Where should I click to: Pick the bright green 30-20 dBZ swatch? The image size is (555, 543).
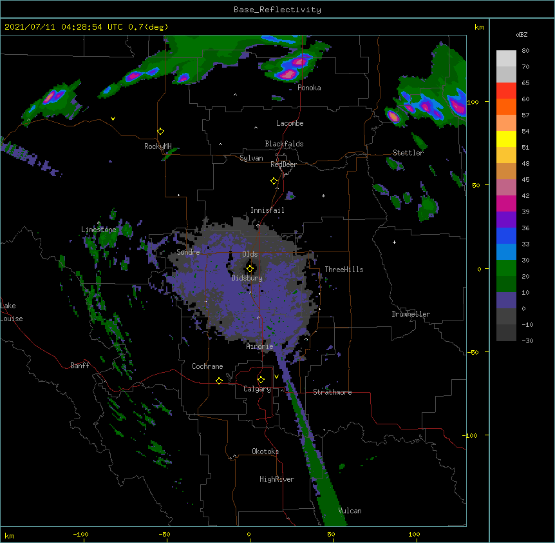coord(506,268)
